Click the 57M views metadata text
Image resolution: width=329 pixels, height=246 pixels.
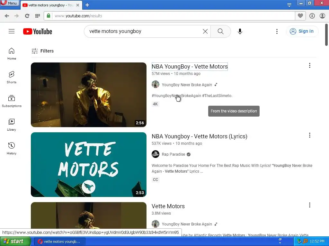(161, 74)
